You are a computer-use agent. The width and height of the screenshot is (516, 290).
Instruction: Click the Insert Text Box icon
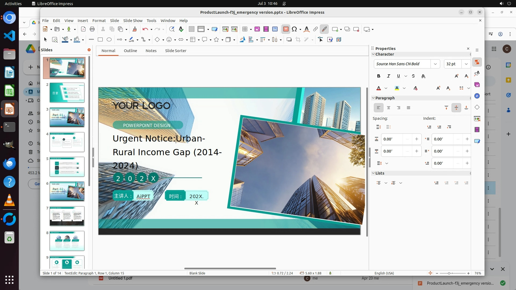(x=286, y=29)
